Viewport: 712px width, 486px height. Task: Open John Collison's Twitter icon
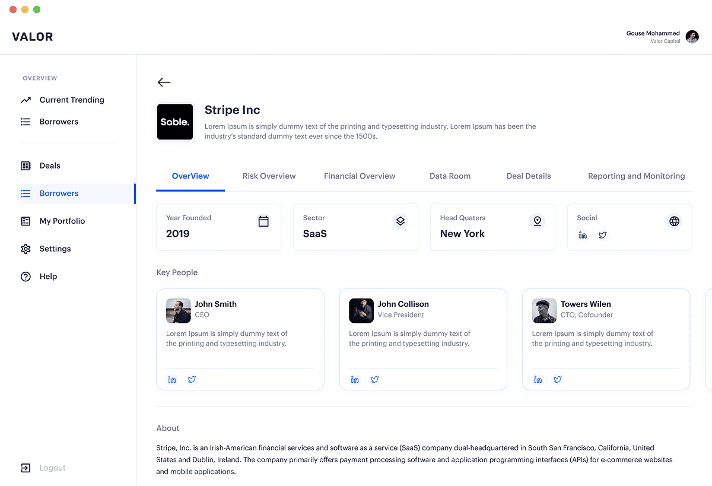point(374,379)
